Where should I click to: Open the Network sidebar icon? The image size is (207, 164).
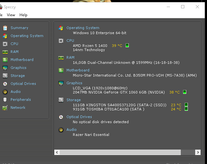[5, 108]
